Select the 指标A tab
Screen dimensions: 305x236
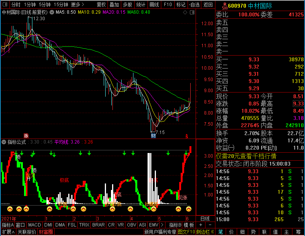[8, 225]
